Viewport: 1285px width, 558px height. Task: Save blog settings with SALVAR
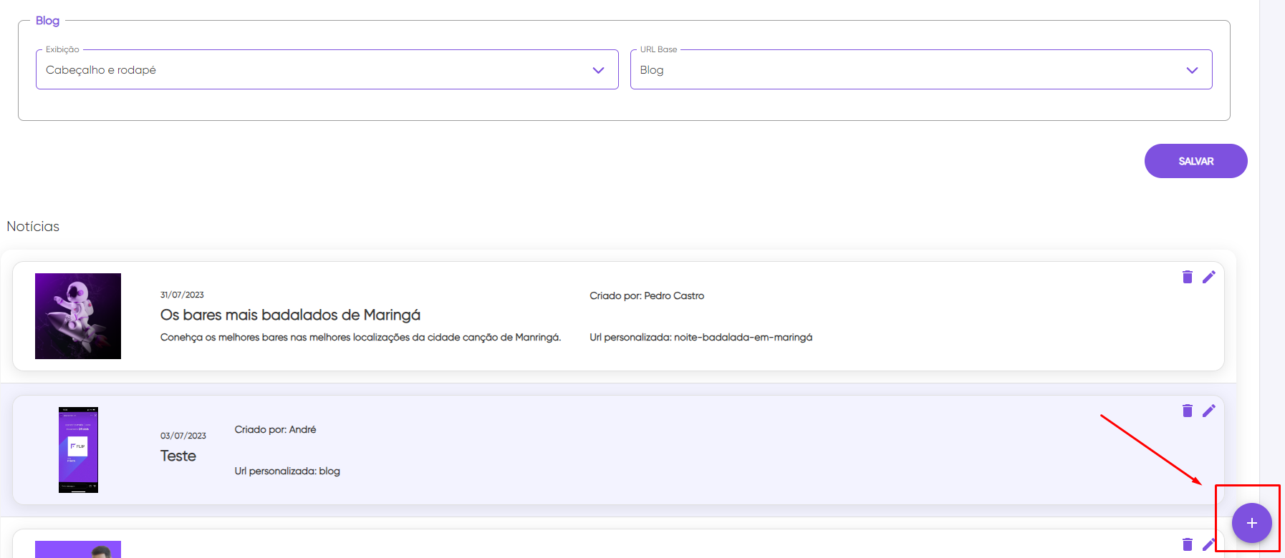(x=1195, y=161)
